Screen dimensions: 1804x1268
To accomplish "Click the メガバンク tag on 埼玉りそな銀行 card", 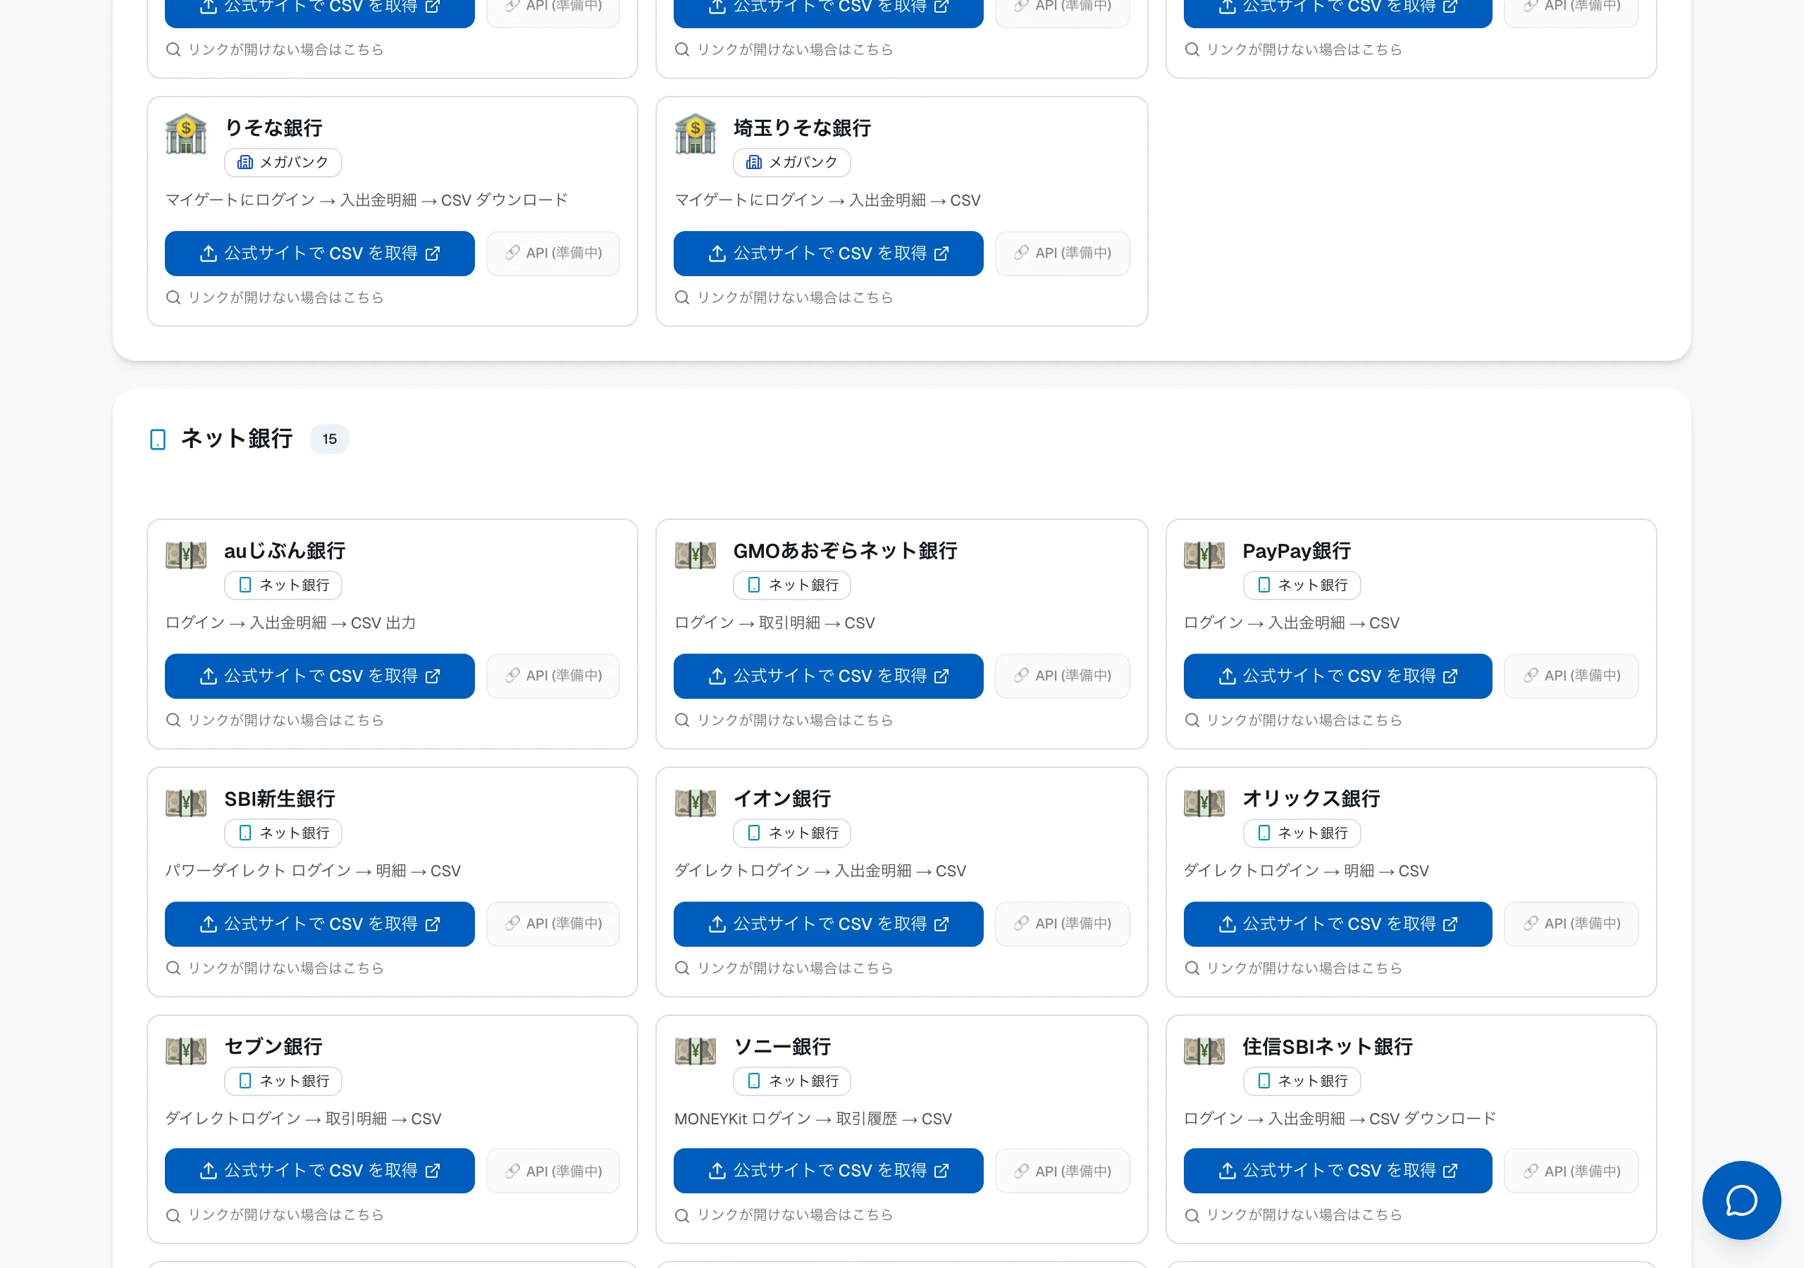I will 792,163.
